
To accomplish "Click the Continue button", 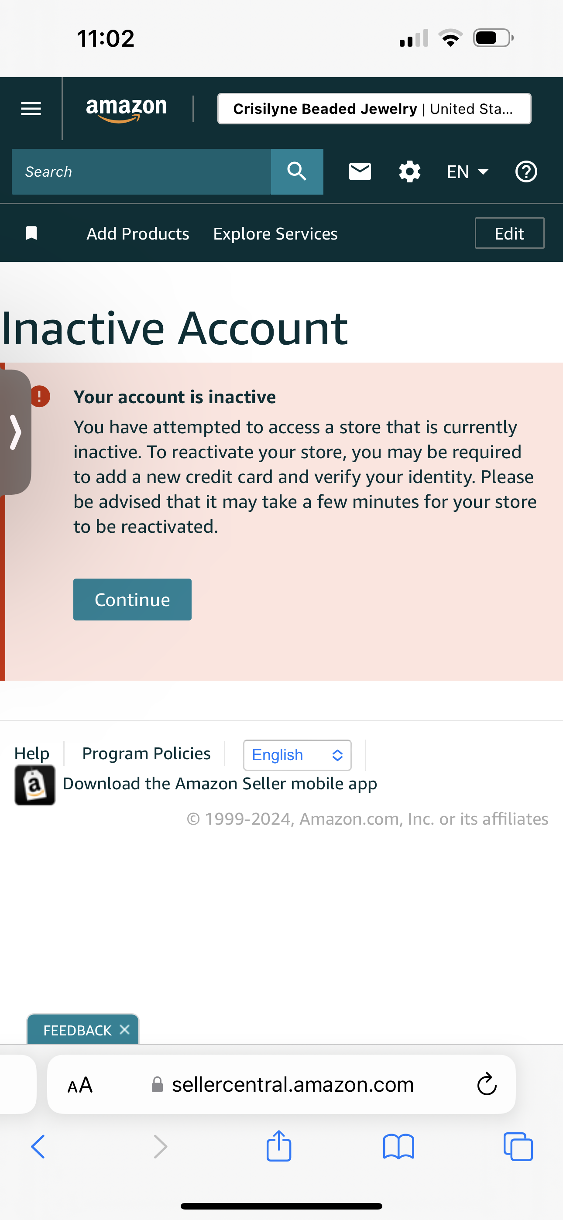I will (132, 599).
